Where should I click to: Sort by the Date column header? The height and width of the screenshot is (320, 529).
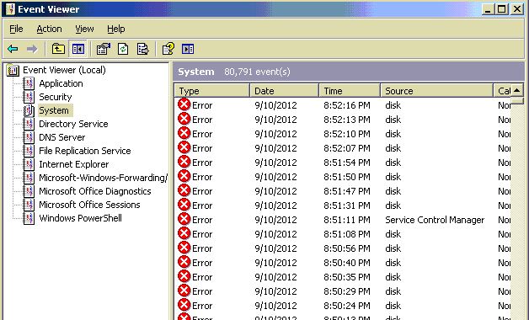tap(284, 91)
